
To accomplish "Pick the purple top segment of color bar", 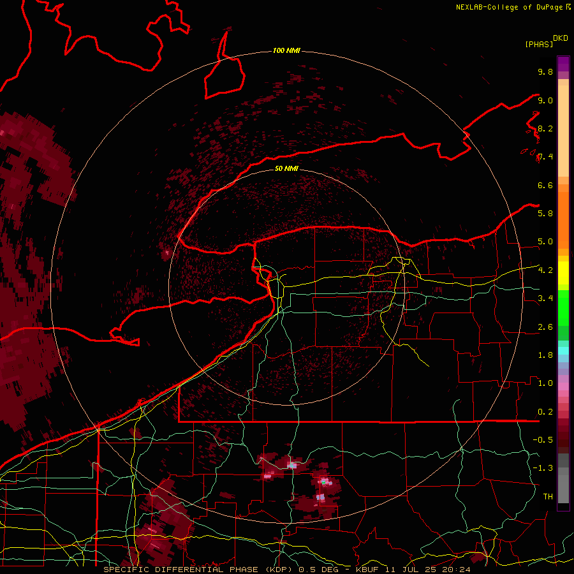I will click(x=563, y=64).
